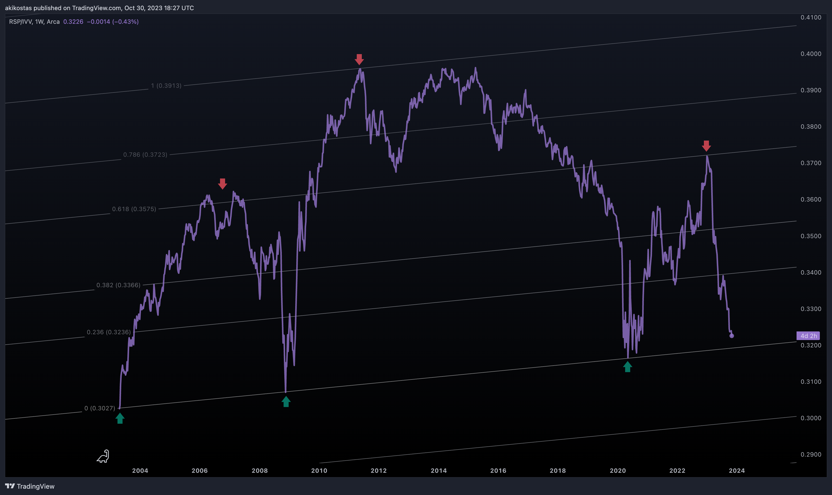Click the 2024 label on the time axis
The image size is (832, 495).
[737, 471]
